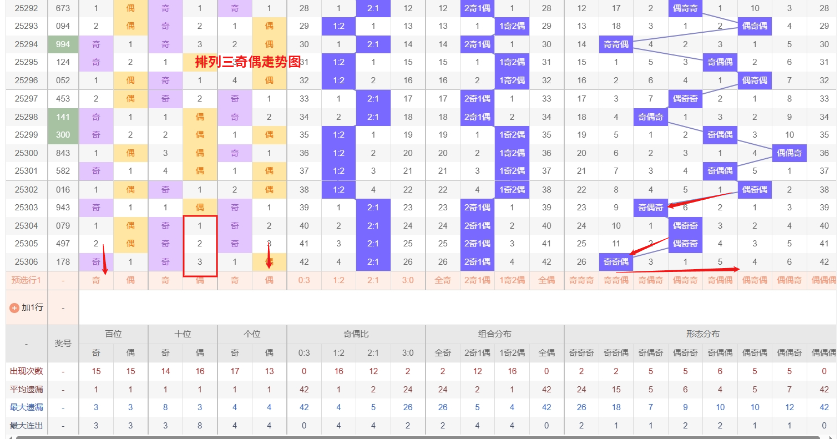The image size is (840, 439).
Task: Click the 出现次数 row label
Action: click(x=27, y=371)
